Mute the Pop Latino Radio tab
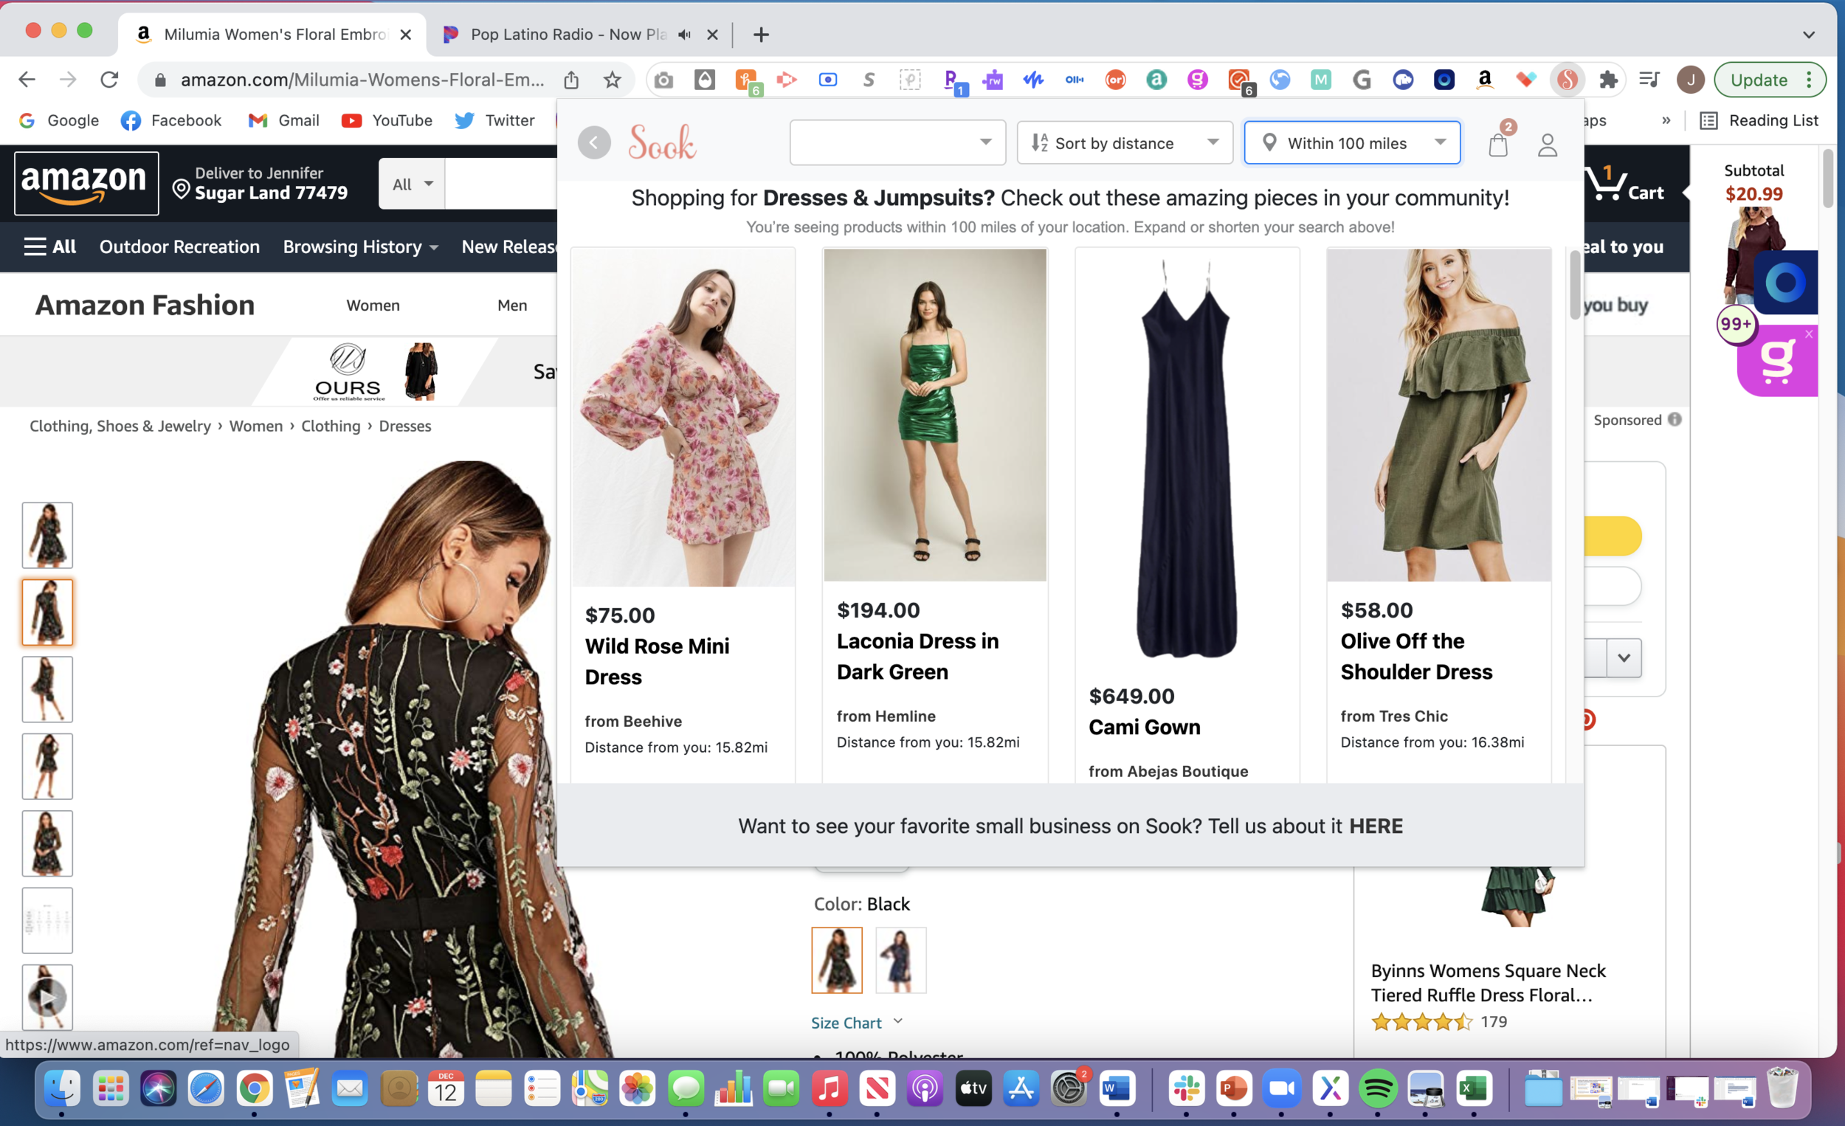 pyautogui.click(x=682, y=35)
